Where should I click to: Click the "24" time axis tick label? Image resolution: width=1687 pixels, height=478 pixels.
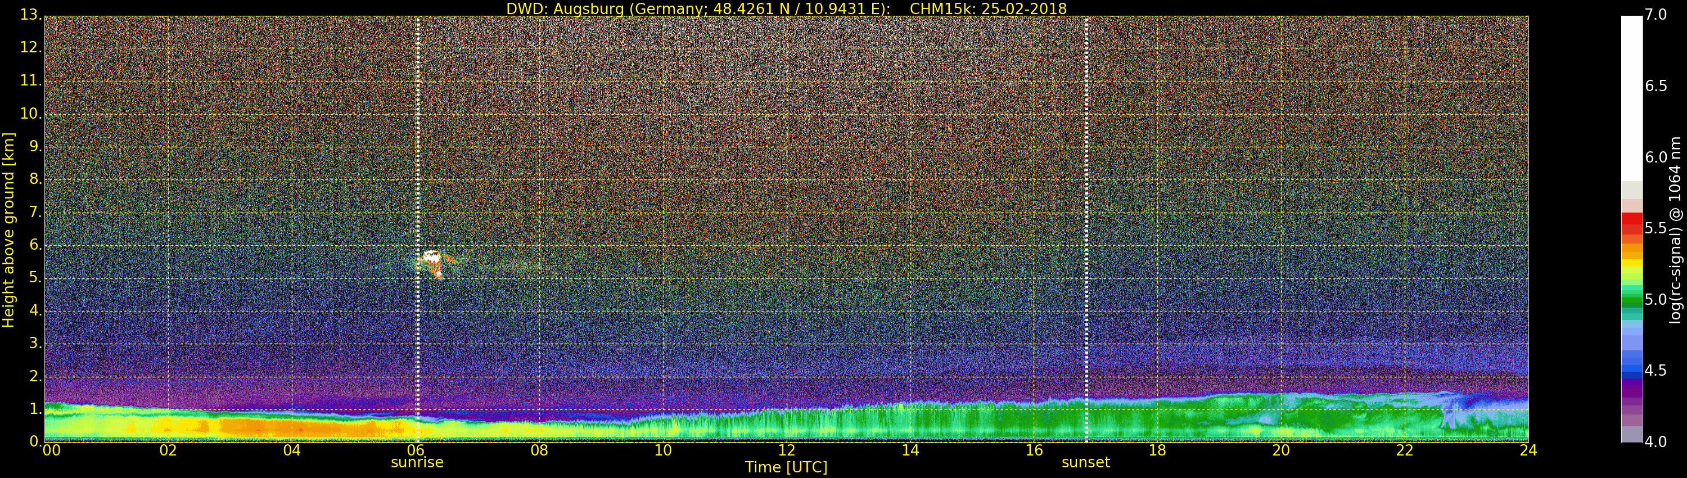point(1528,450)
